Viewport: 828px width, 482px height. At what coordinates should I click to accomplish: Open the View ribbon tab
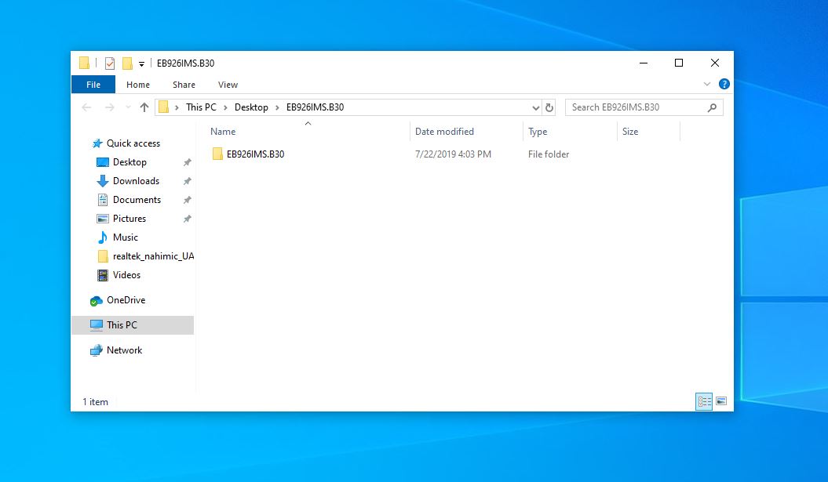228,85
